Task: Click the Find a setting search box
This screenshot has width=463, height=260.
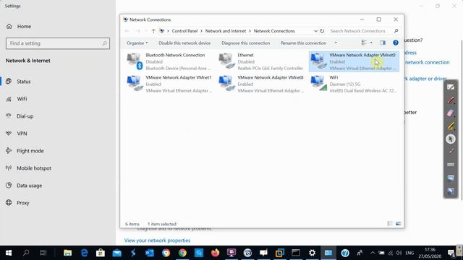Action: click(58, 43)
